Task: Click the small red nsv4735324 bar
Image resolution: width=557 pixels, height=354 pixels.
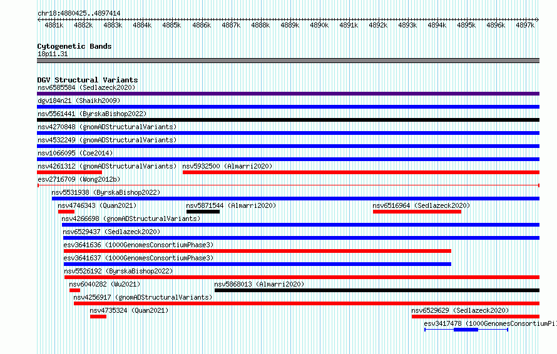Action: (x=98, y=317)
